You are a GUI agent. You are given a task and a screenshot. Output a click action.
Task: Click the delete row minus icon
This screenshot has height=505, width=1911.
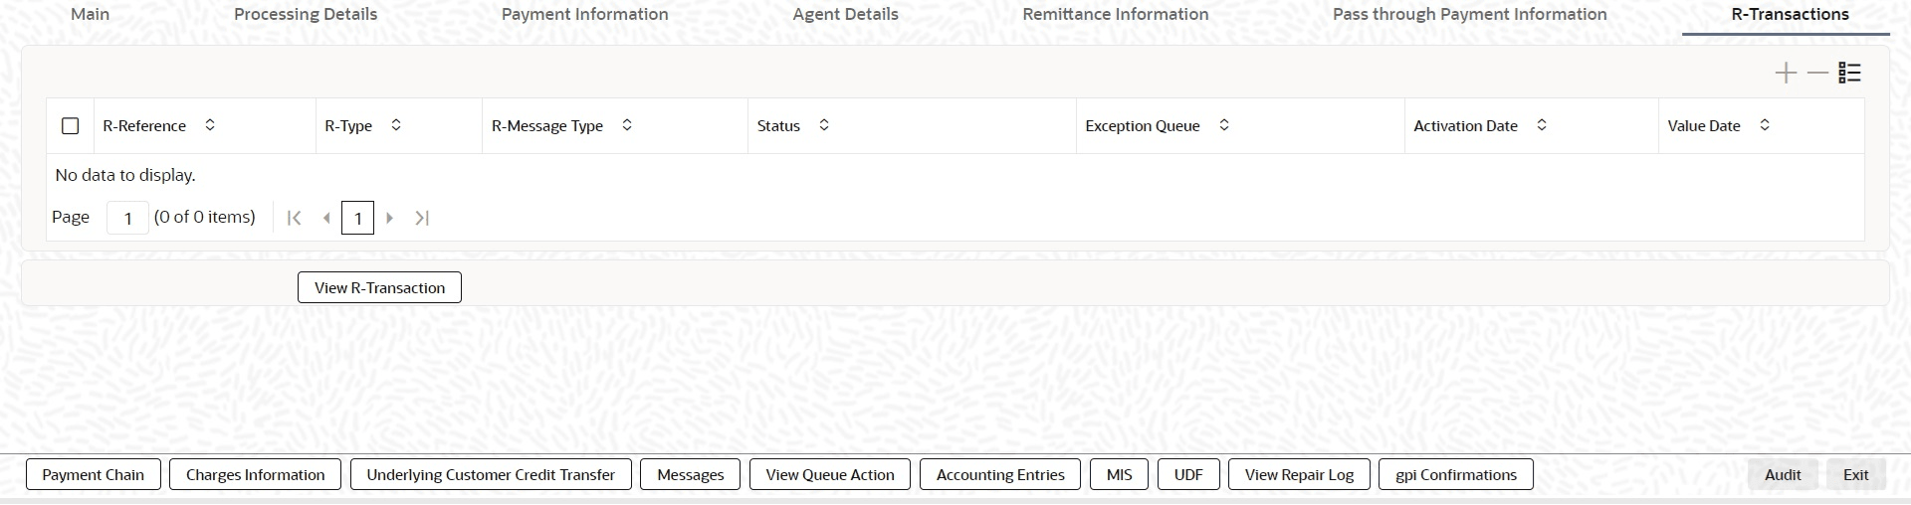point(1817,74)
